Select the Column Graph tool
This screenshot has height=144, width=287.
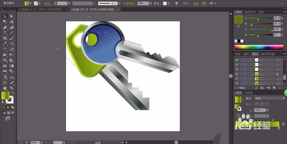coord(12,77)
